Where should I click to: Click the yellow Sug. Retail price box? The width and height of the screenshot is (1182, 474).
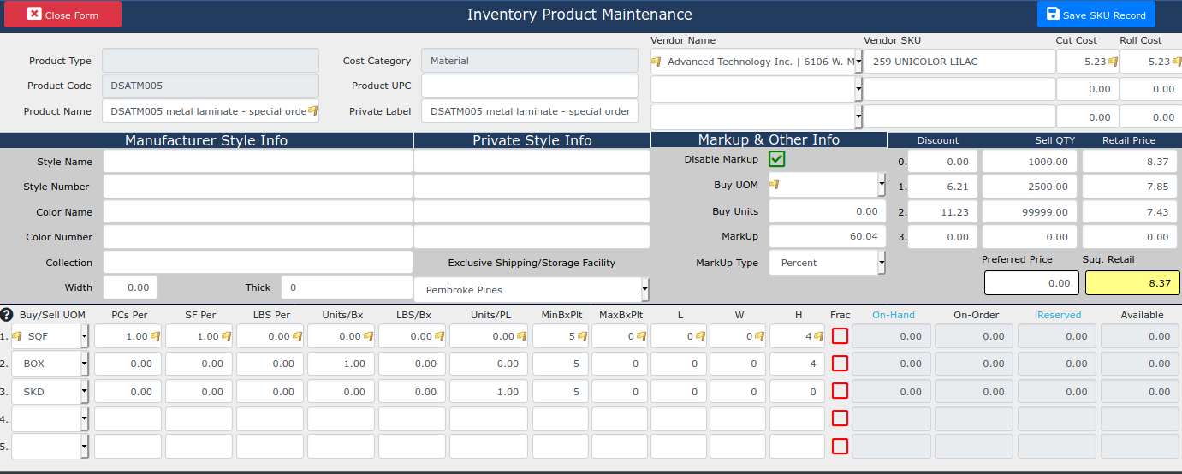pos(1132,283)
